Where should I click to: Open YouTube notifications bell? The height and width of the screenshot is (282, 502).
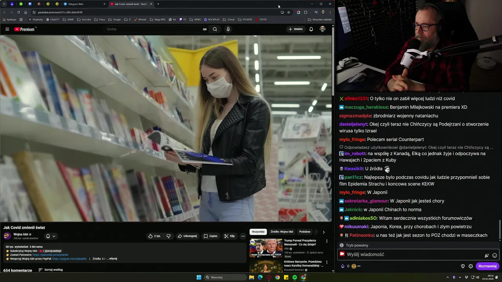point(311,29)
